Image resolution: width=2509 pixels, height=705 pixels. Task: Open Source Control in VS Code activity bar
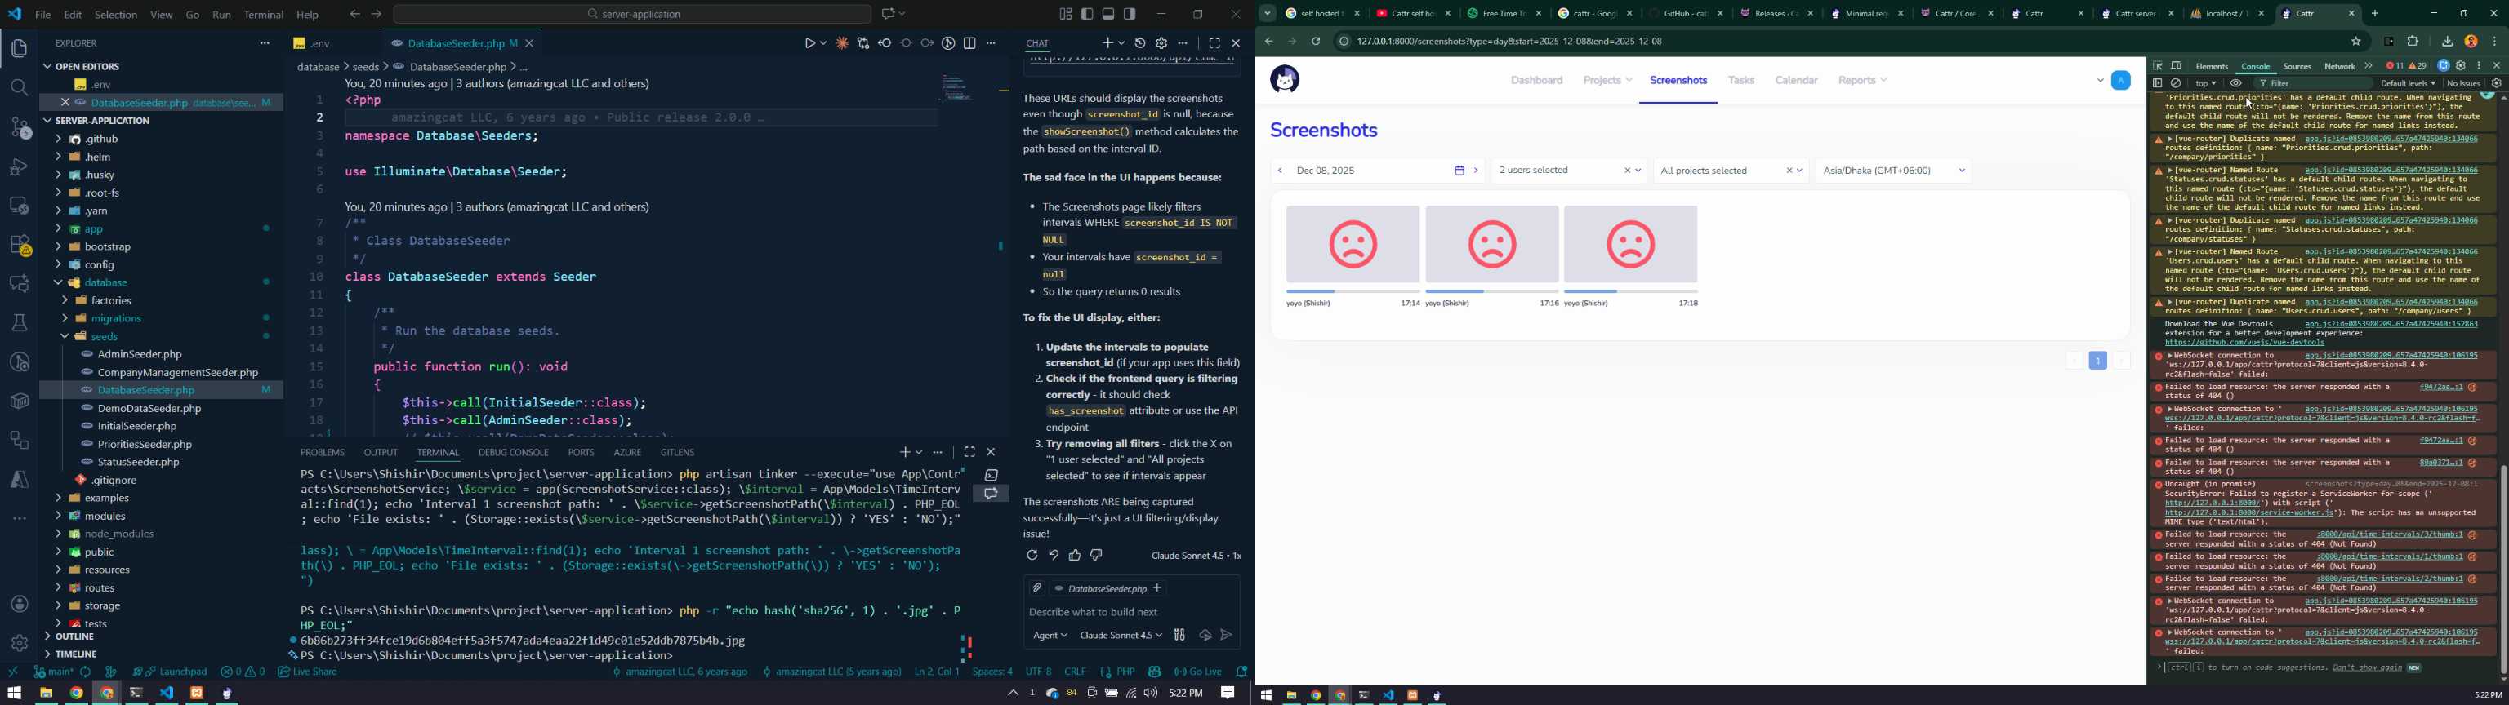click(20, 127)
